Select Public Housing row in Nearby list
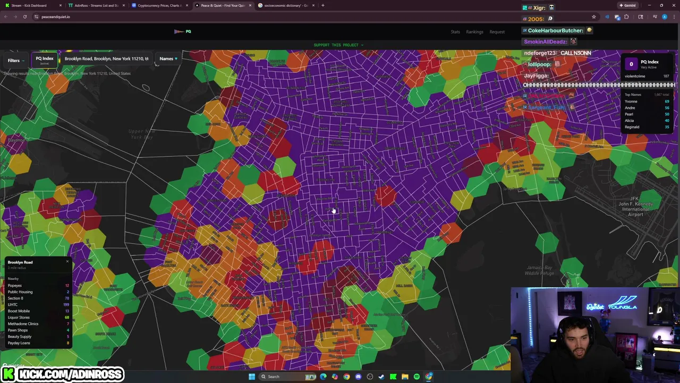Image resolution: width=680 pixels, height=383 pixels. [38, 292]
